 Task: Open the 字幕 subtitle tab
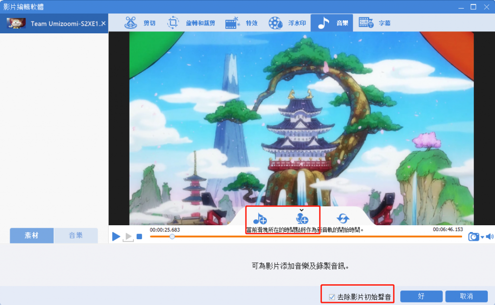375,23
